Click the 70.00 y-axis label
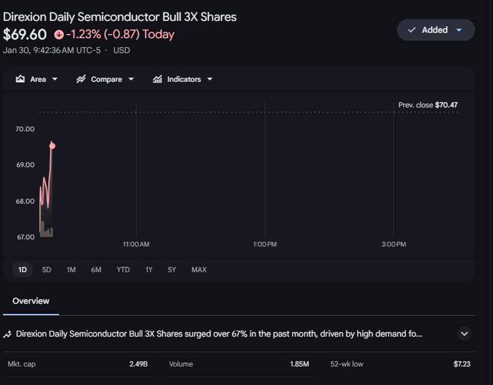The image size is (493, 385). click(25, 129)
